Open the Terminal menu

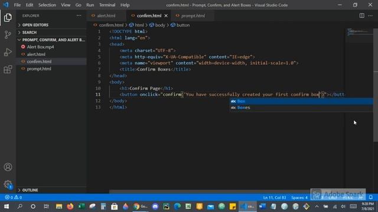tap(107, 5)
